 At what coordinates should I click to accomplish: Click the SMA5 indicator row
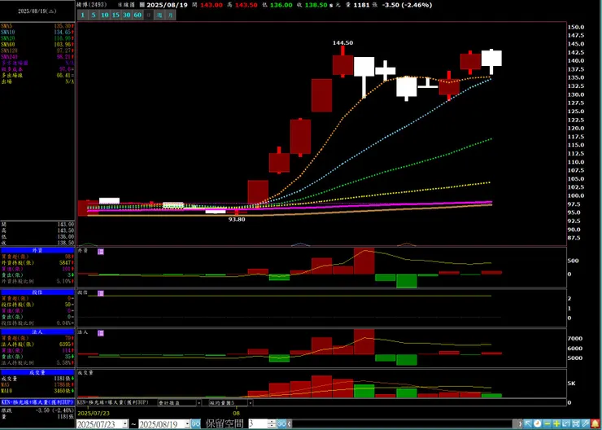click(x=37, y=26)
